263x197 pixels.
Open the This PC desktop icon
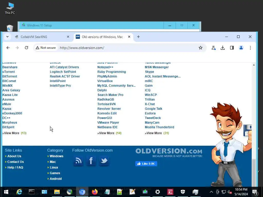[x=10, y=8]
